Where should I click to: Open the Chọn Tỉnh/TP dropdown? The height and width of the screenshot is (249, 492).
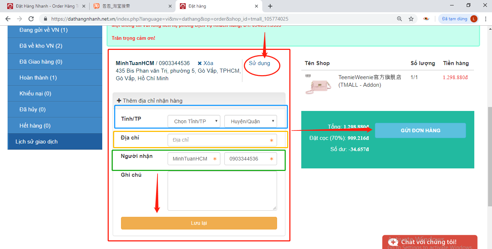tap(194, 121)
